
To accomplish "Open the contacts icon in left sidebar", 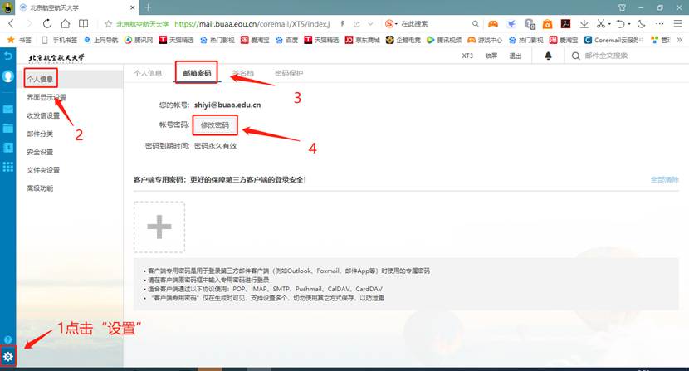I will (x=7, y=147).
